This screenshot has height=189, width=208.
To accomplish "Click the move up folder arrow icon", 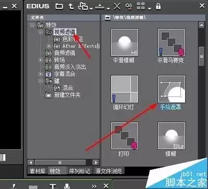I will coord(71,6).
